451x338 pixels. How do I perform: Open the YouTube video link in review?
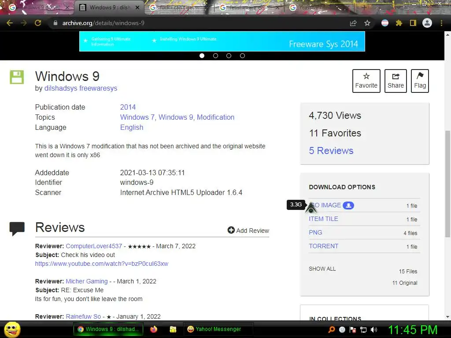(102, 264)
